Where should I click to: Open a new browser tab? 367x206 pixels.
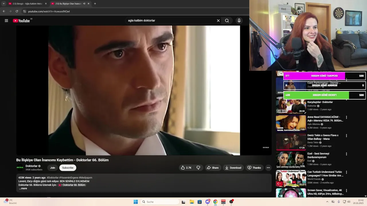click(x=95, y=4)
